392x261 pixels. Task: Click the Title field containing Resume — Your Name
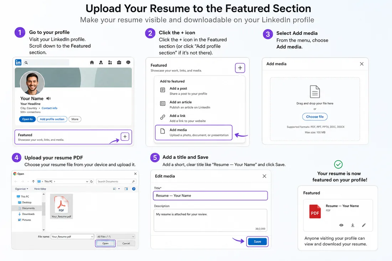coord(210,195)
